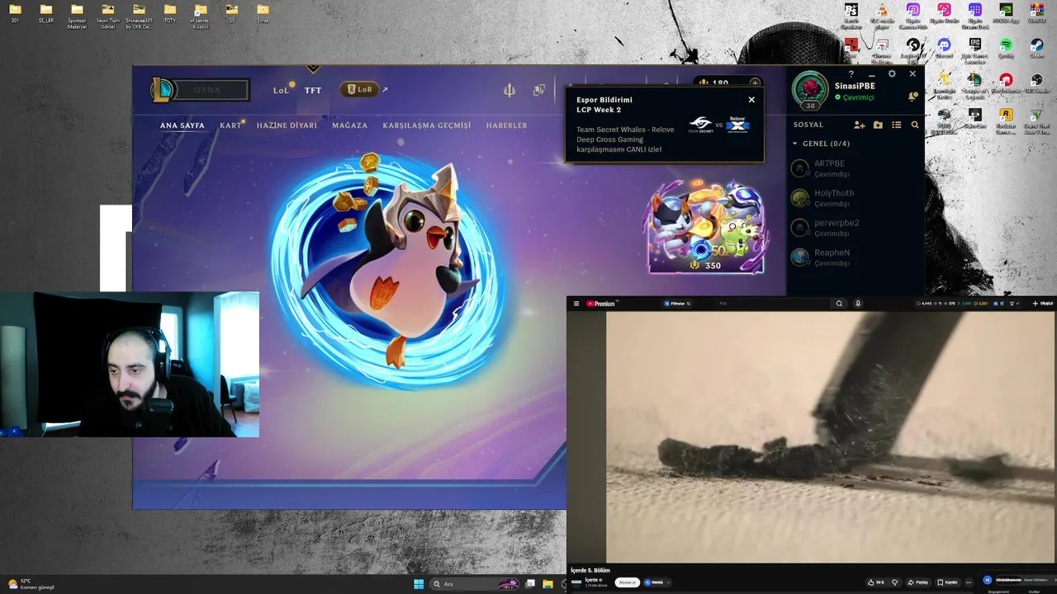Open the video more actions ellipsis
The image size is (1057, 594).
969,582
